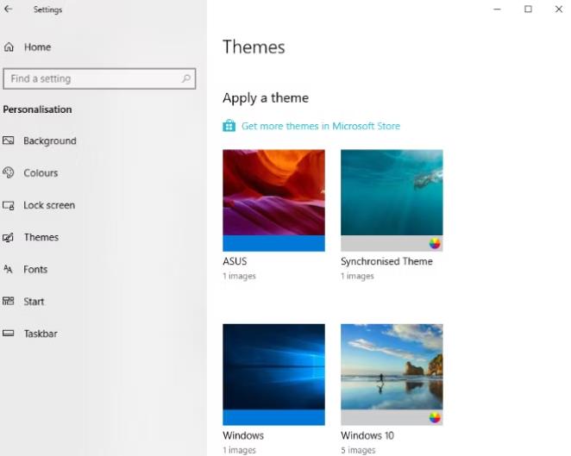Click colour wheel on Synchronised Theme
The height and width of the screenshot is (456, 571).
[435, 243]
